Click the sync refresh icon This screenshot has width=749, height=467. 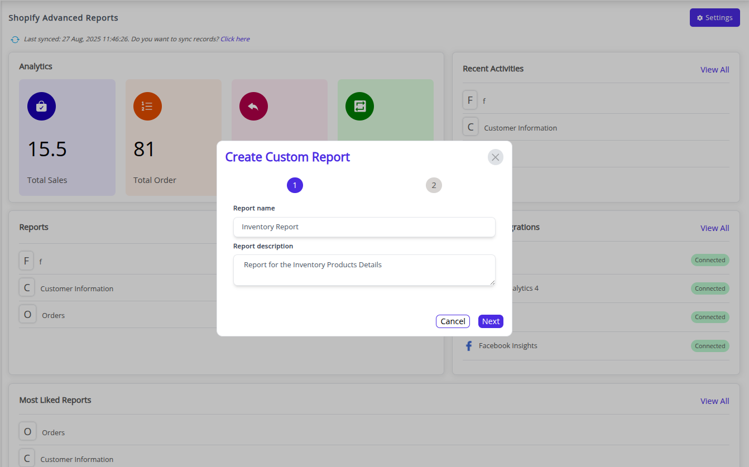(x=15, y=40)
